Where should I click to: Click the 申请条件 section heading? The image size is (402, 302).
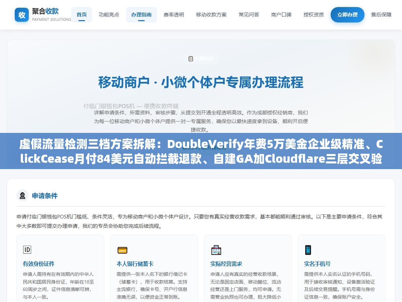click(45, 196)
